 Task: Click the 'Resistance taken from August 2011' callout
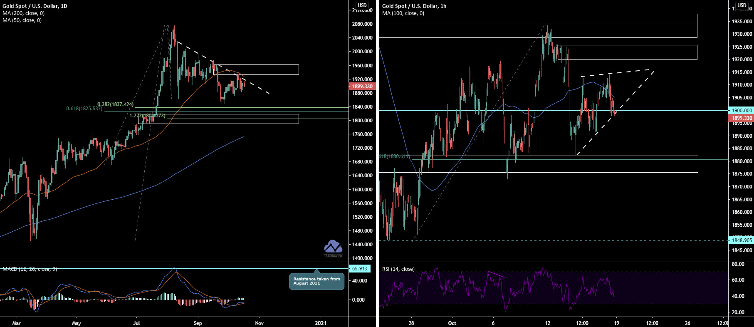pyautogui.click(x=316, y=281)
